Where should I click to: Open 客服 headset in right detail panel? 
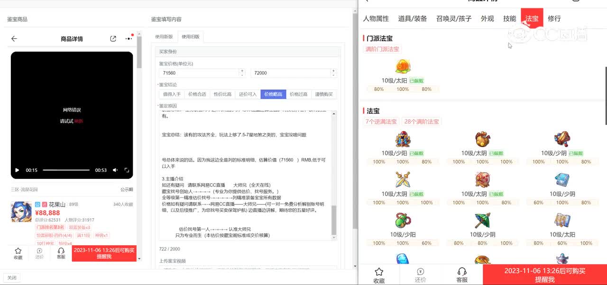pyautogui.click(x=462, y=275)
